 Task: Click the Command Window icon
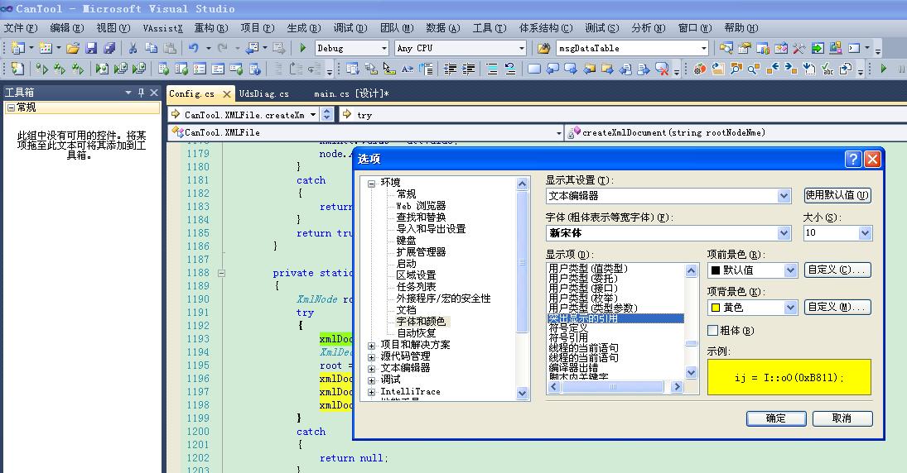854,48
